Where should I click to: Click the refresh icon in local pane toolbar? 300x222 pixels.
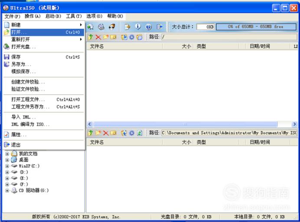tap(140, 133)
